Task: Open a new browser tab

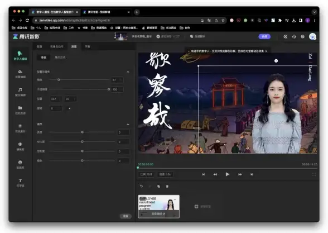Action: [x=137, y=12]
